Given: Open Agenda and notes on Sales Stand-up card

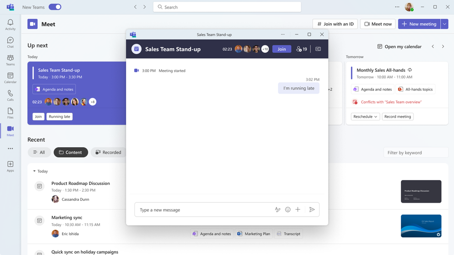Looking at the screenshot, I should pyautogui.click(x=54, y=89).
